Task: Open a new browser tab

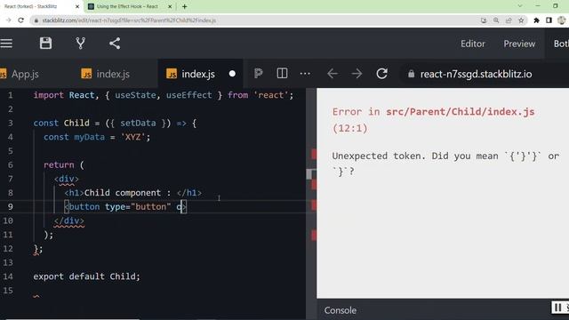Action: pyautogui.click(x=184, y=6)
